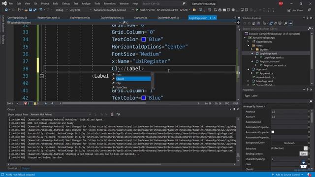Click the Collapse All icon in Solution Explorer

(276, 23)
